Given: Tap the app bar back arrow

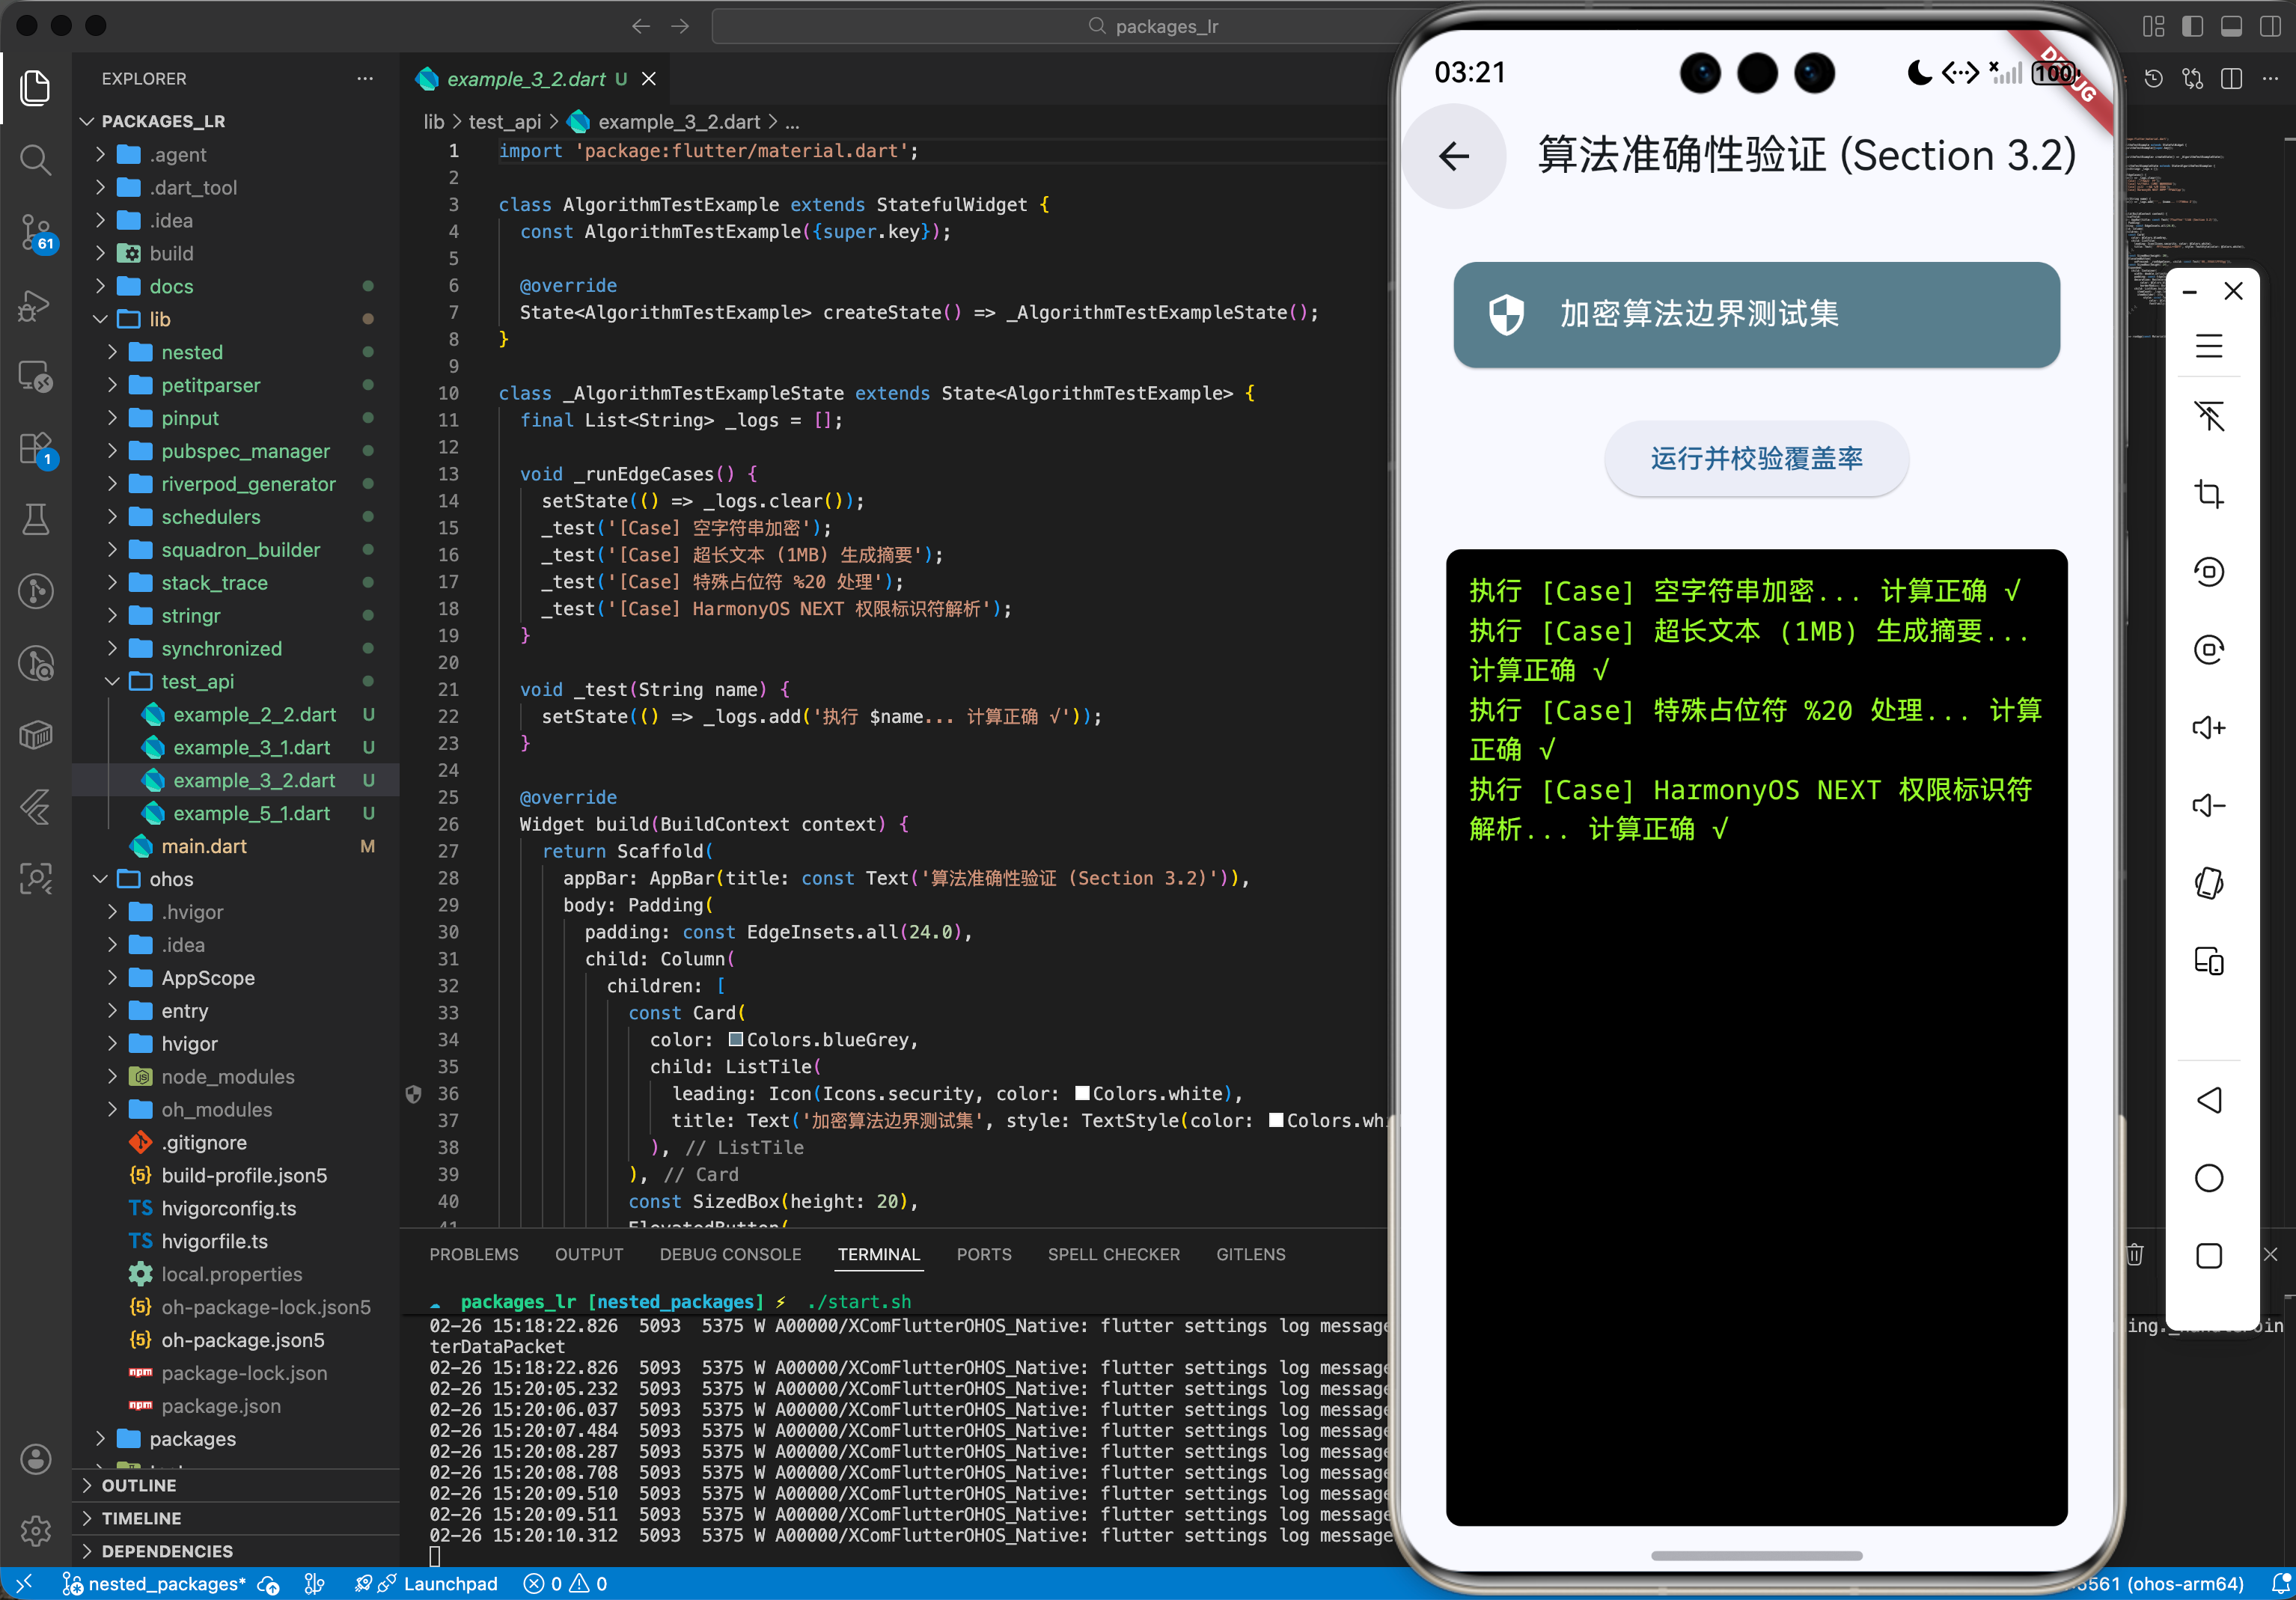Looking at the screenshot, I should click(1454, 156).
